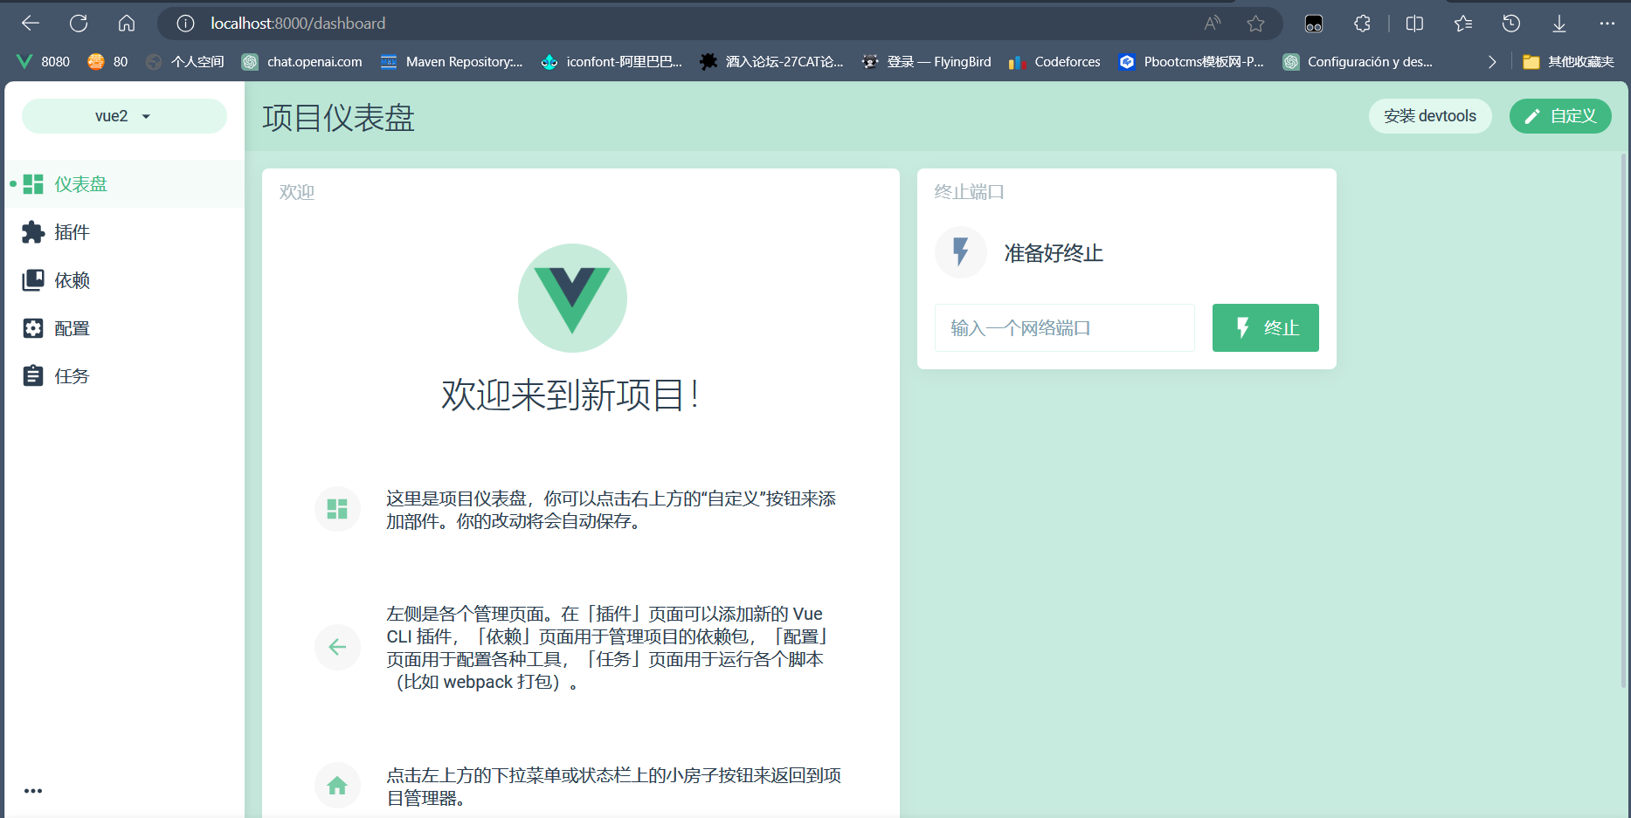Open the 登录 — FlyingBird bookmark
Screen dimensions: 1631x818
926,62
